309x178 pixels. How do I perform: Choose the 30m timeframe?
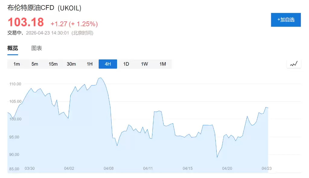pos(71,64)
